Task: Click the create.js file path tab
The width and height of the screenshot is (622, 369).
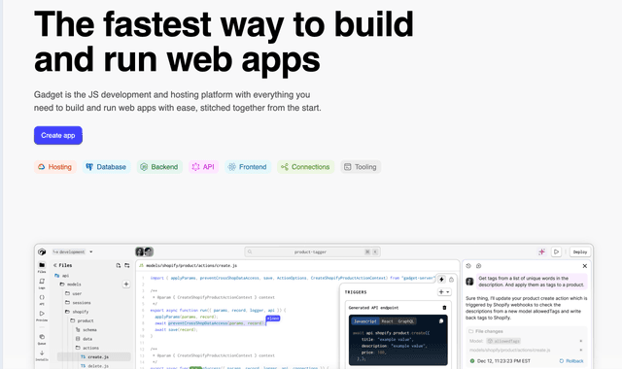Action: point(188,265)
